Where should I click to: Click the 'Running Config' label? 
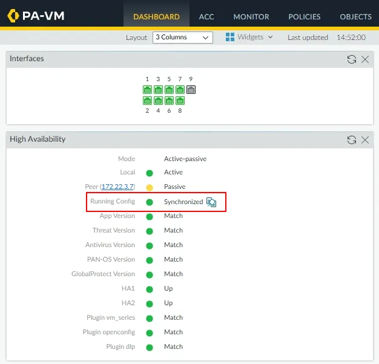(x=113, y=202)
